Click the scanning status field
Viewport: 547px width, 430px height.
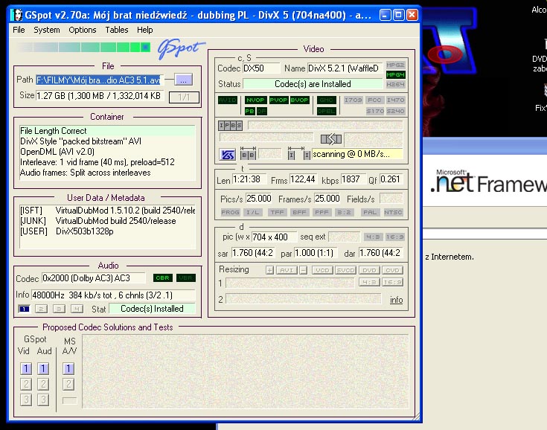357,154
